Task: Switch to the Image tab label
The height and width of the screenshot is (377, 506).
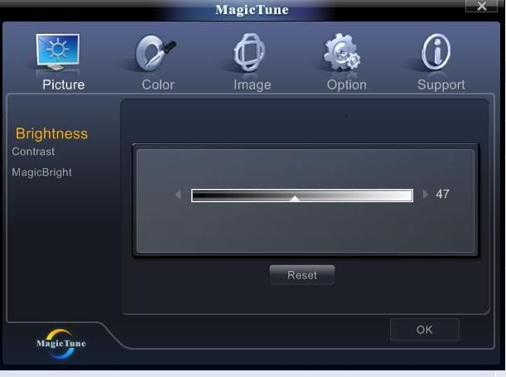Action: (253, 85)
